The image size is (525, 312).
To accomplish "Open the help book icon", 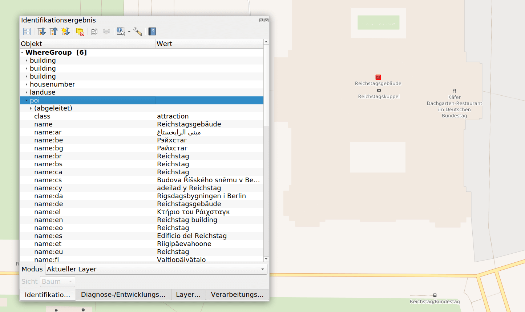I will click(152, 32).
